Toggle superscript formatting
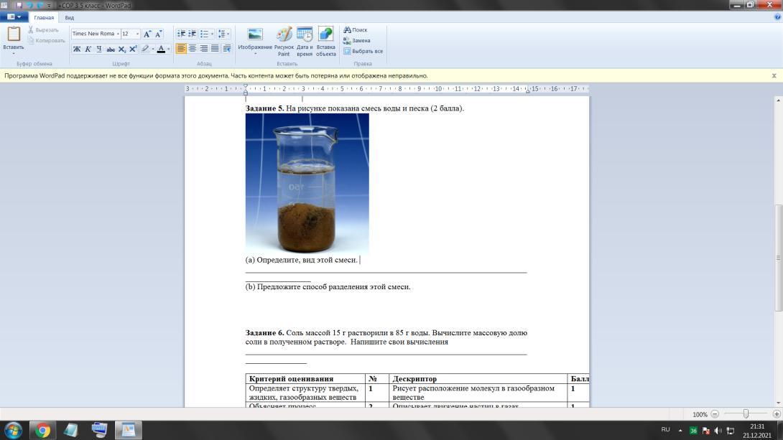Viewport: 783px width, 440px height. 133,49
